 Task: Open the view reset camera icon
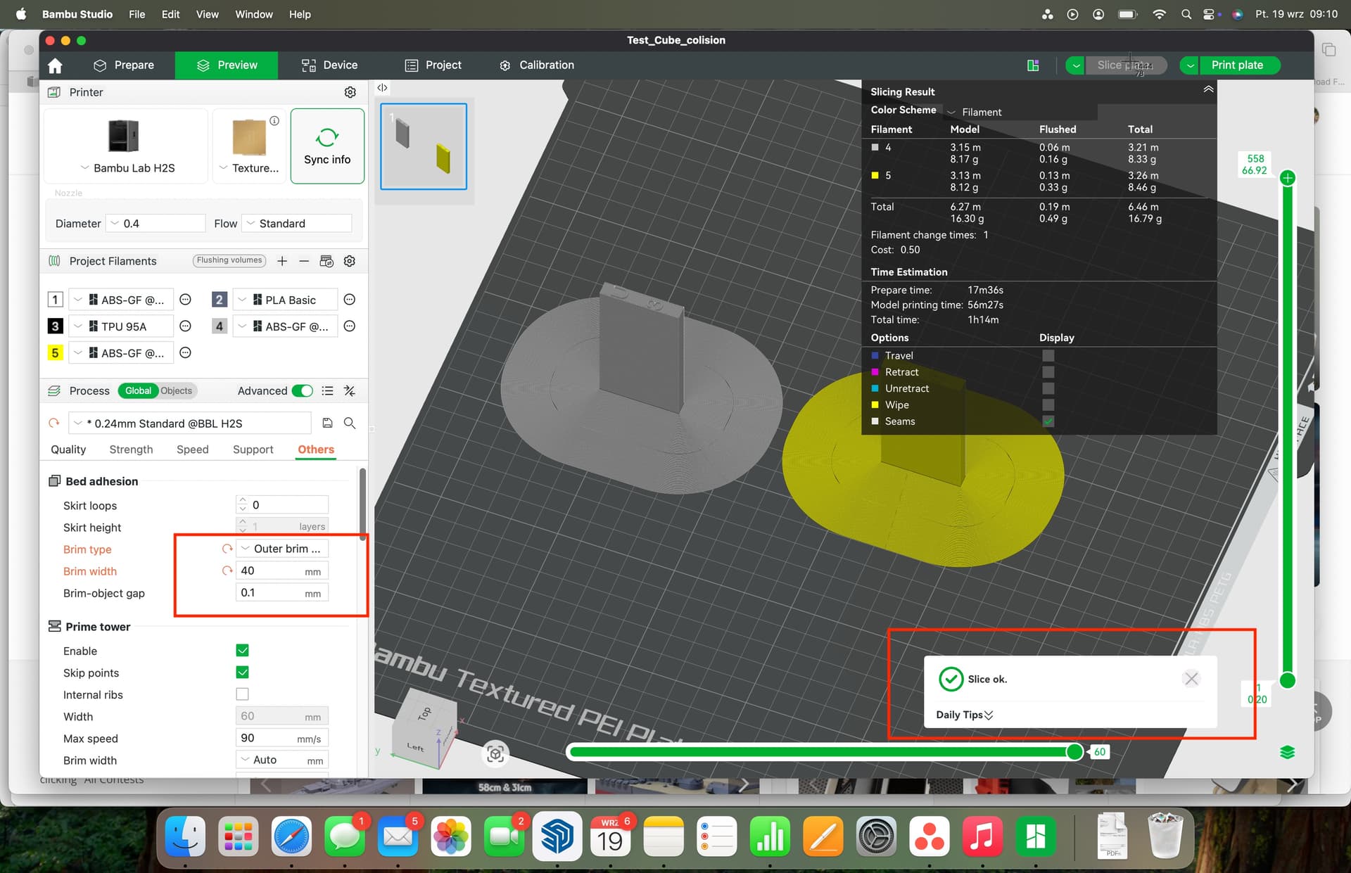tap(495, 754)
